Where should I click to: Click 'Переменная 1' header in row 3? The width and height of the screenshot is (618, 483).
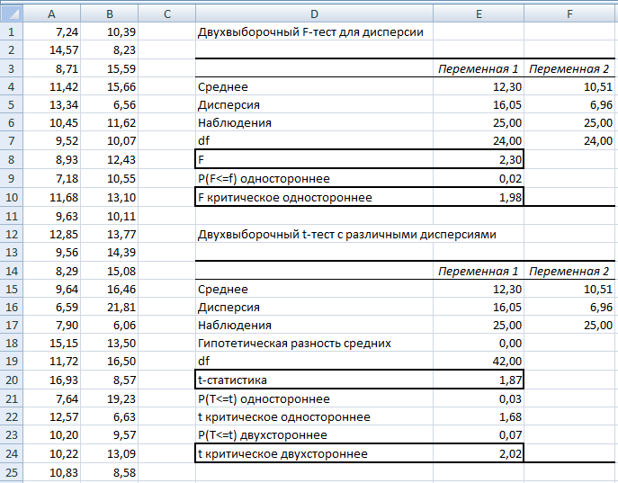478,69
